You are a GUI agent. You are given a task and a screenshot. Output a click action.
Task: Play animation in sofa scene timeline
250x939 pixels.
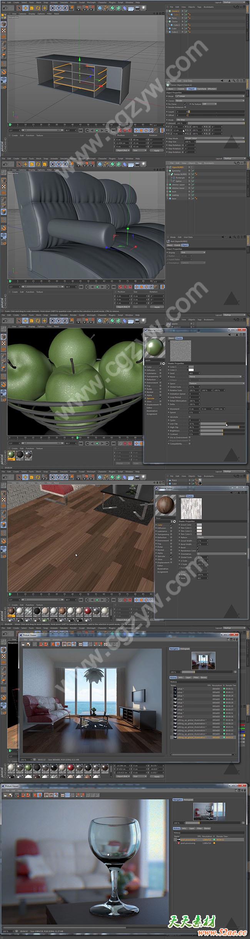(x=97, y=287)
